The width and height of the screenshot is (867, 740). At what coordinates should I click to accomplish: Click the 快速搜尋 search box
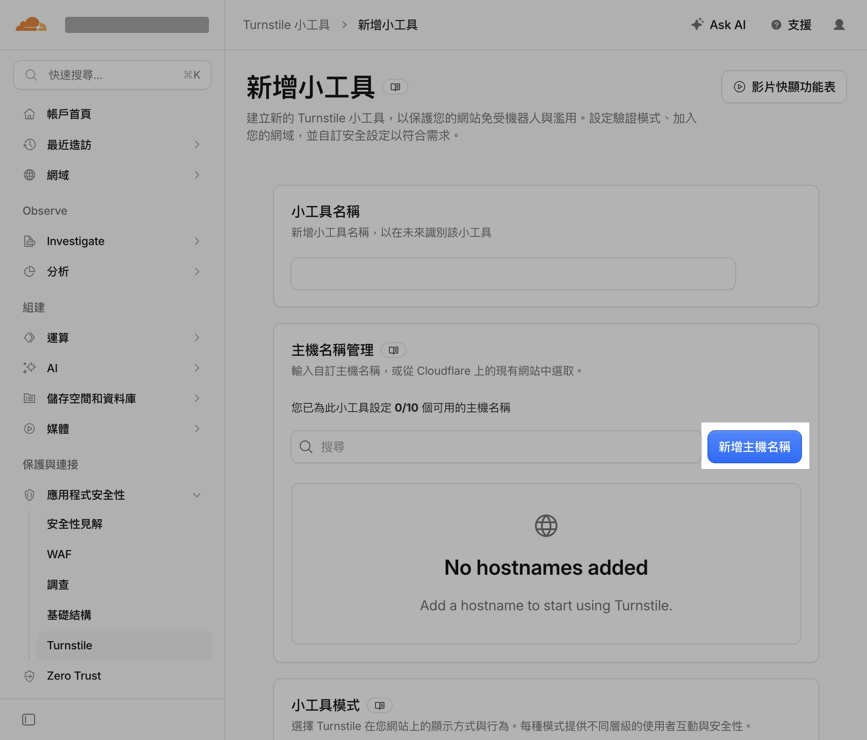pos(112,75)
